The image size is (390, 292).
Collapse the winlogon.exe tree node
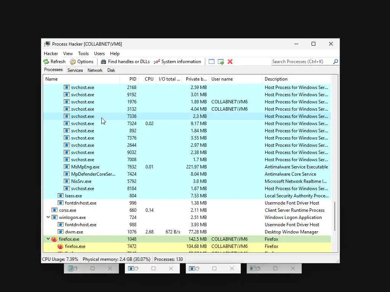[x=48, y=217]
